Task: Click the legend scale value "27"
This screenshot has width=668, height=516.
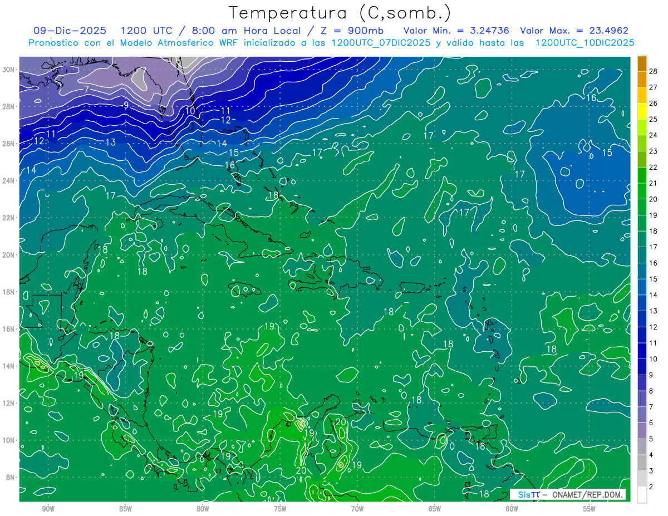Action: [654, 87]
